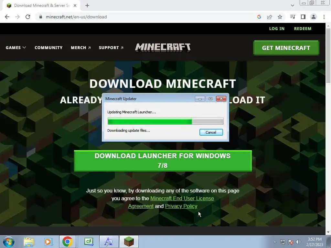Viewport: 331px width, 248px height.
Task: Click the 'Updating Minecraft Launcher...' text
Action: click(132, 112)
